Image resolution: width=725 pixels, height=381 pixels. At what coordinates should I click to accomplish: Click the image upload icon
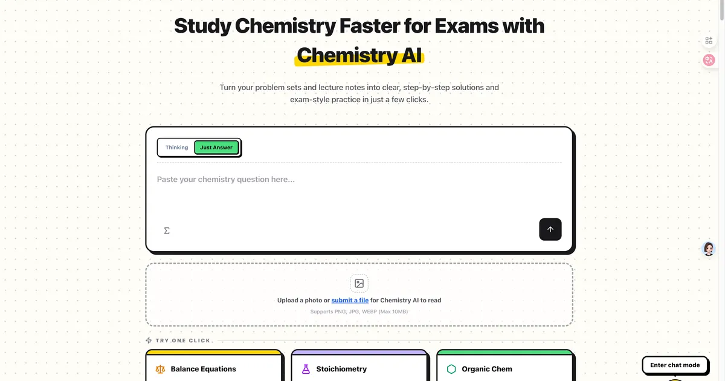pos(359,283)
